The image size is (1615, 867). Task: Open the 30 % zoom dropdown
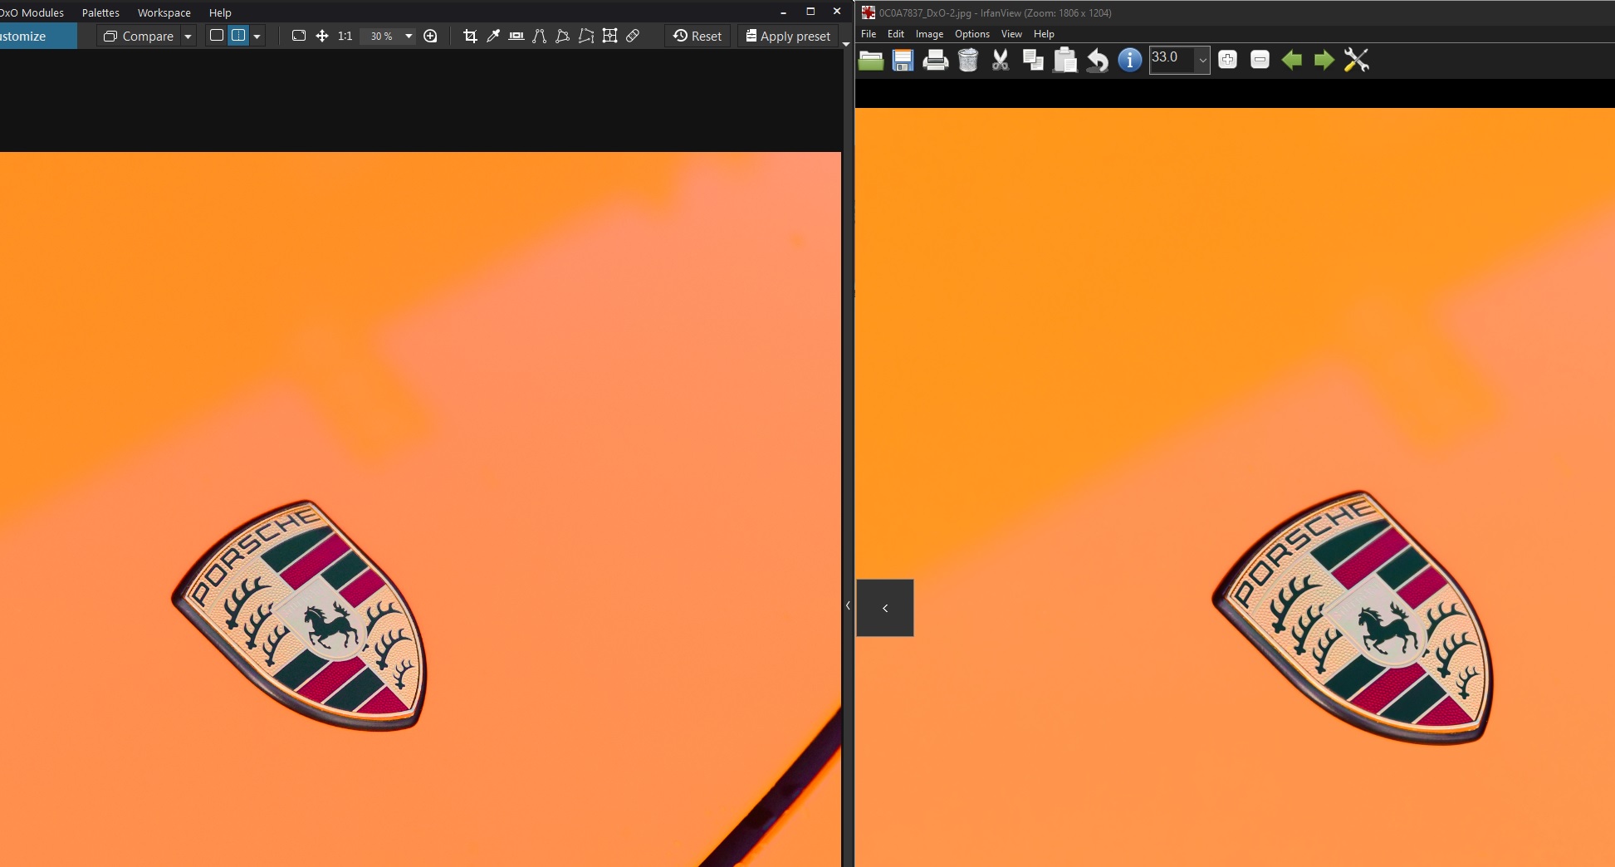point(408,37)
